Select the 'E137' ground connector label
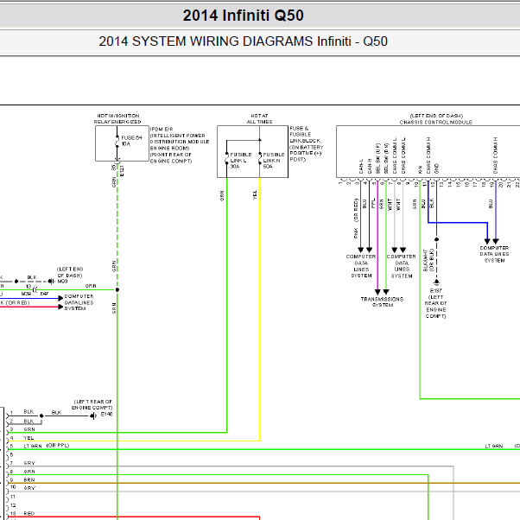This screenshot has height=520, width=520. (x=435, y=290)
